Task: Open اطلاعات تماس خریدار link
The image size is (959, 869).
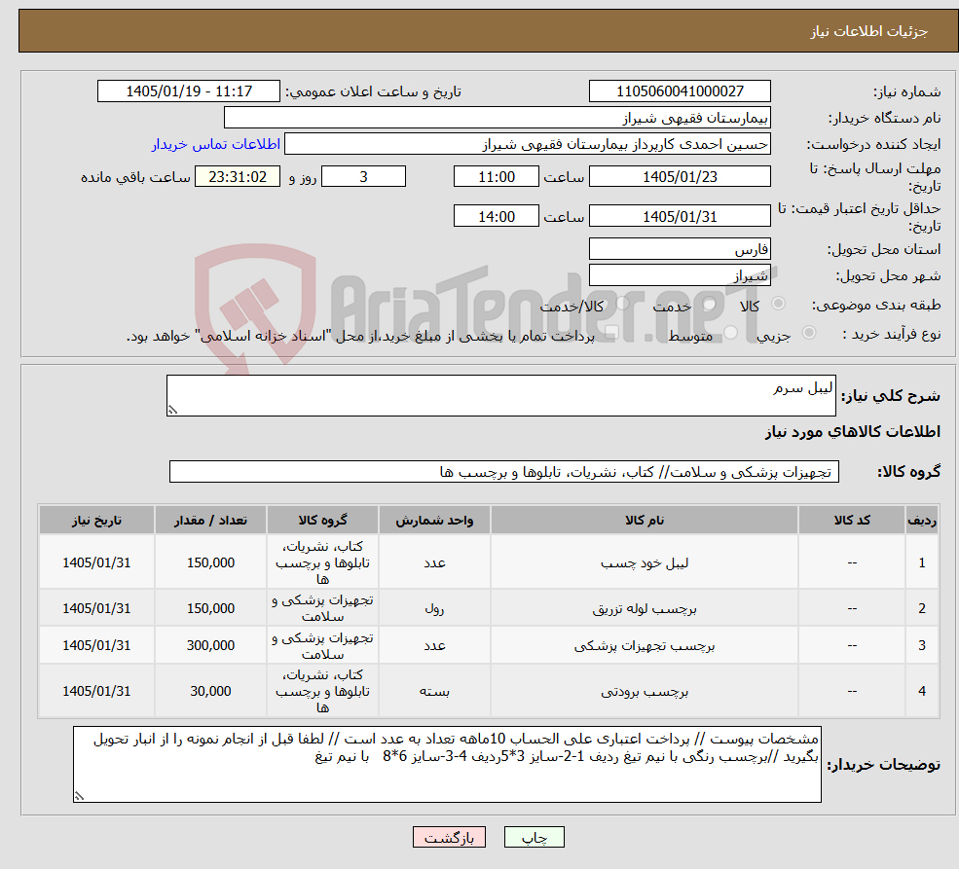Action: click(216, 144)
